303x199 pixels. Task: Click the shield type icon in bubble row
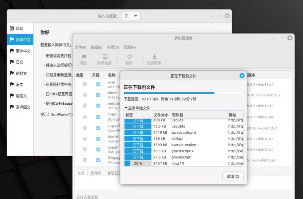(85, 106)
